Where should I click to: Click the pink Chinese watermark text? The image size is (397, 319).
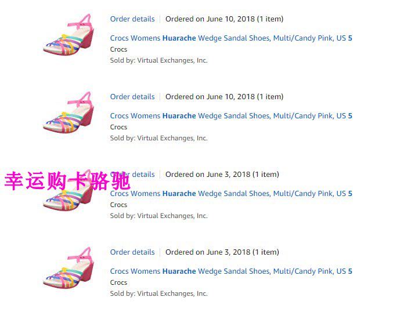tap(67, 180)
